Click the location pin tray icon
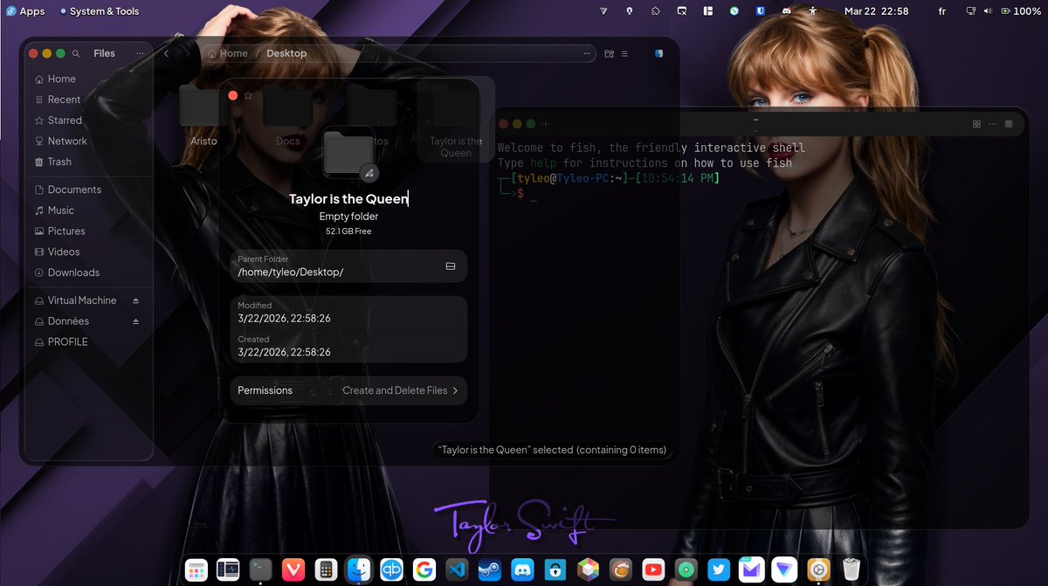Image resolution: width=1048 pixels, height=586 pixels. click(630, 11)
